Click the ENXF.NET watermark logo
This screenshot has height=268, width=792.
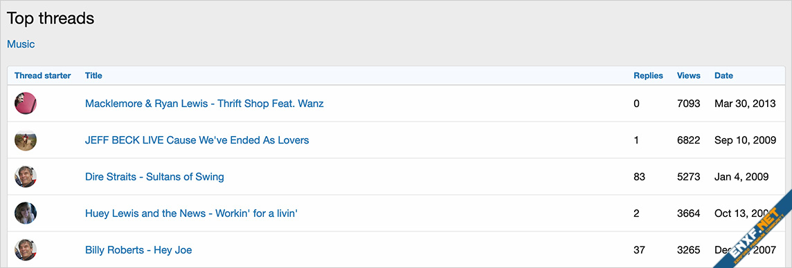click(754, 230)
